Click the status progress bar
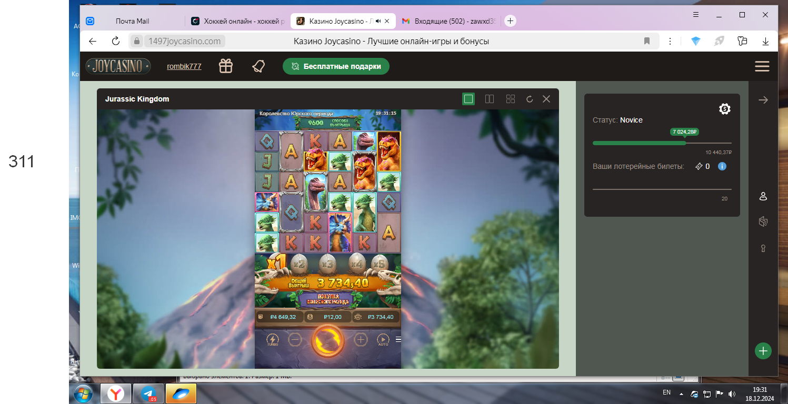The image size is (788, 404). 662,143
